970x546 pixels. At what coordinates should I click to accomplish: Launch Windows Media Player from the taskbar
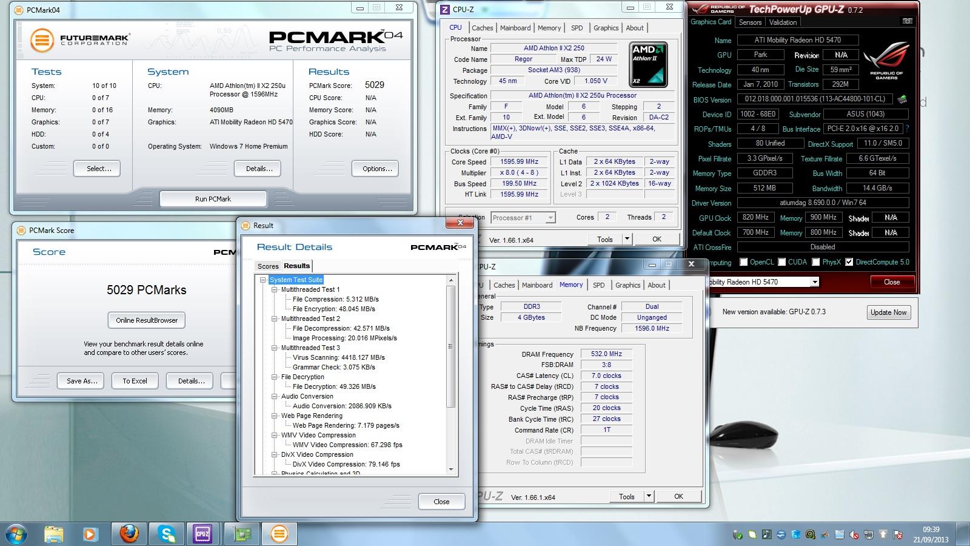click(x=90, y=534)
